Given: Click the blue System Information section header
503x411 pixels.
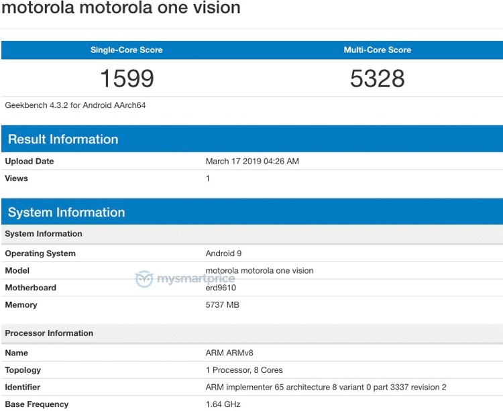Looking at the screenshot, I should tap(66, 213).
